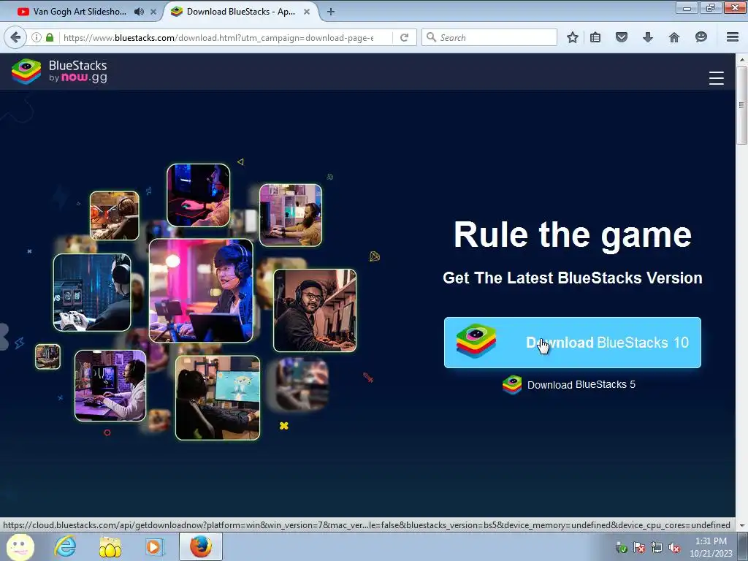Switch to the Van Gogh Art Slideshow tab
The height and width of the screenshot is (561, 748).
click(80, 12)
